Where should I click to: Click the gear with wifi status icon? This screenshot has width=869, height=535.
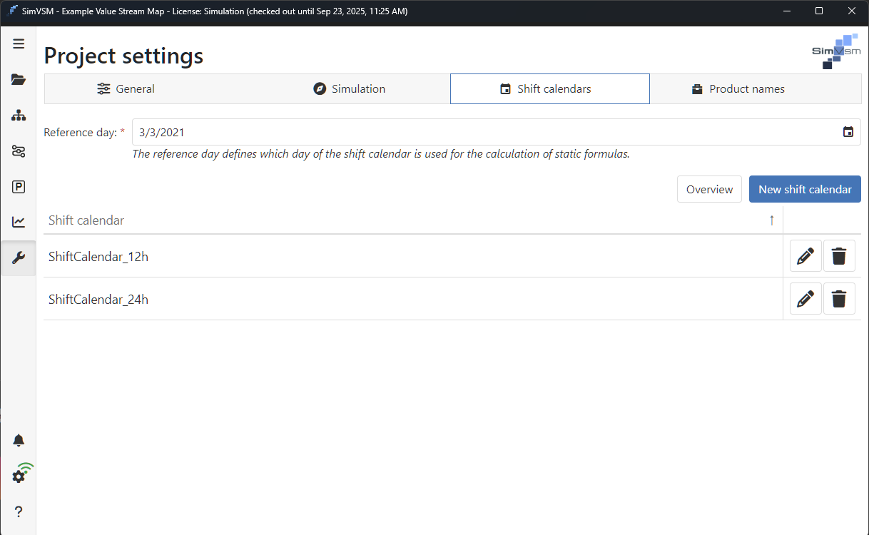tap(20, 475)
